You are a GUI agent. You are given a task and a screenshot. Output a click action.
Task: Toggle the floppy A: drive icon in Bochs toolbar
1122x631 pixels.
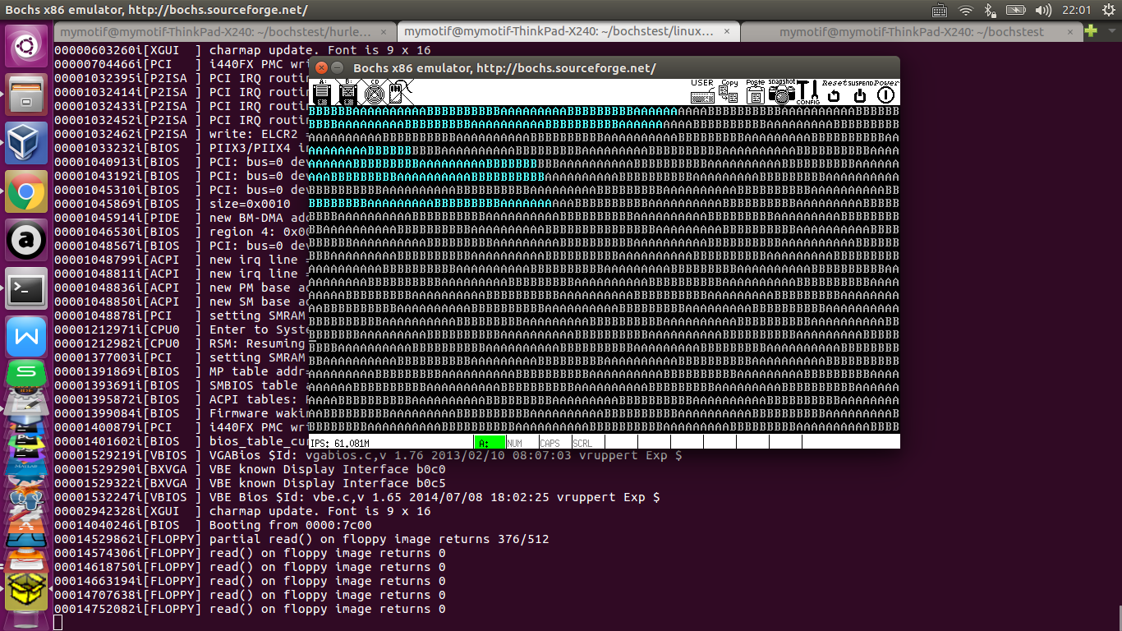321,93
